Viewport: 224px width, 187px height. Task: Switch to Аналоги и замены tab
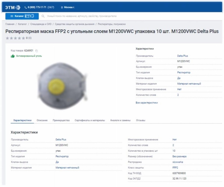coord(120,120)
